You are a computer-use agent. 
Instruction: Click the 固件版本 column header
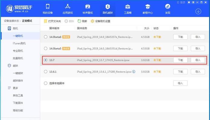point(54,28)
